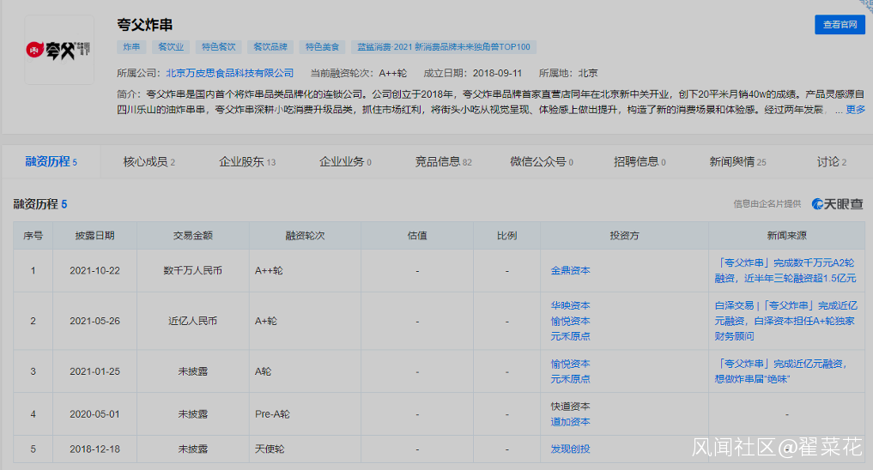Click the 北京万皮思食品科技有限公司 company link
The image size is (873, 470).
click(229, 73)
